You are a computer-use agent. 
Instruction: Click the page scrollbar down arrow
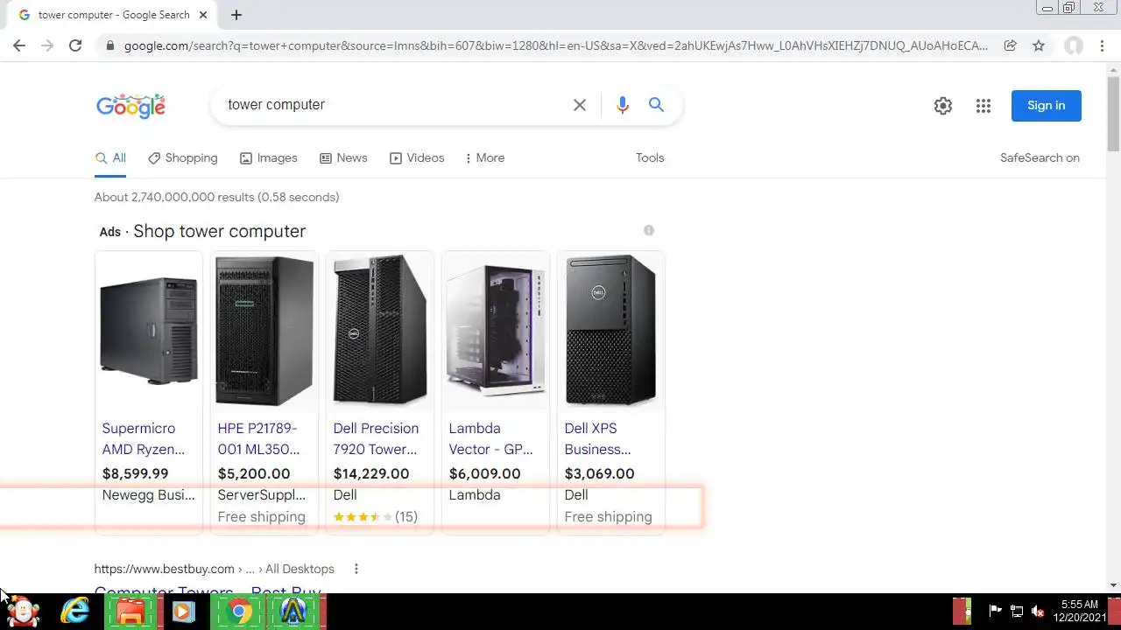1113,585
